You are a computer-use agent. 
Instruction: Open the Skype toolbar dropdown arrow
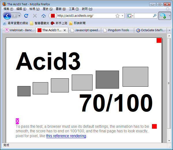pos(170,16)
